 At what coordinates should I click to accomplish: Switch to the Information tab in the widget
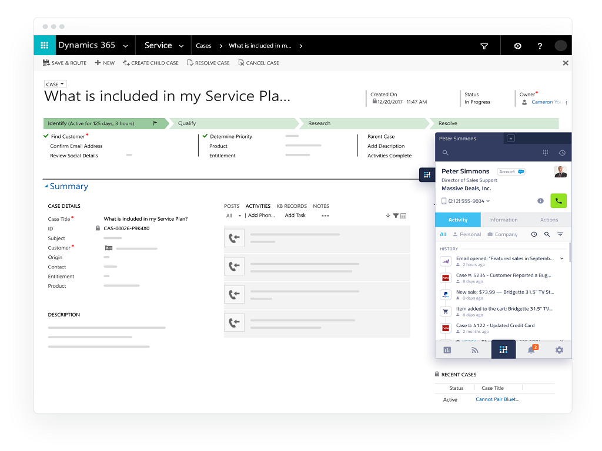(x=503, y=220)
